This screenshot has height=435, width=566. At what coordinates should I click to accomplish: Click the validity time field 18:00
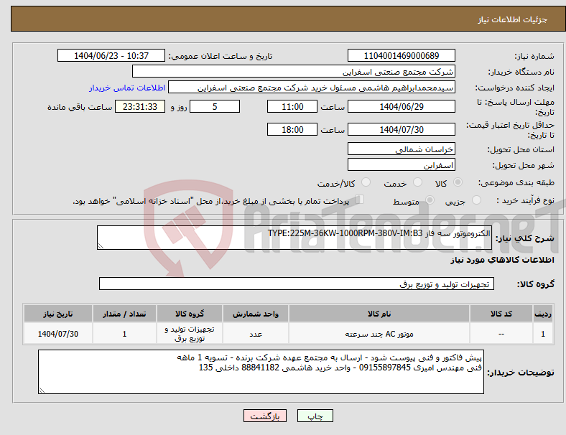coord(292,129)
